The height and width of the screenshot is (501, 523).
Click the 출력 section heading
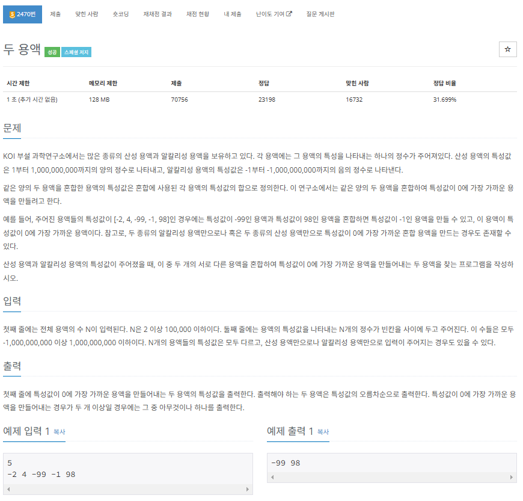[12, 366]
